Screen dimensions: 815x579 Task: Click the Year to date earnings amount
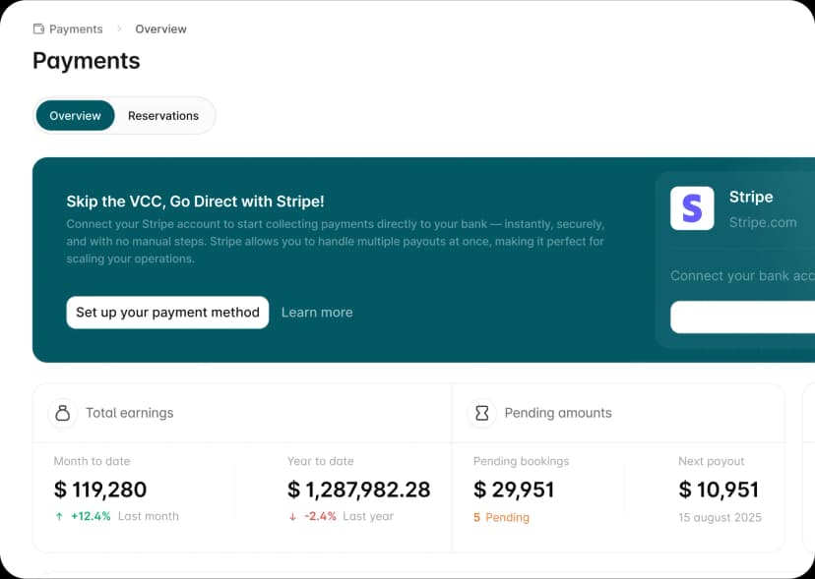click(x=358, y=490)
